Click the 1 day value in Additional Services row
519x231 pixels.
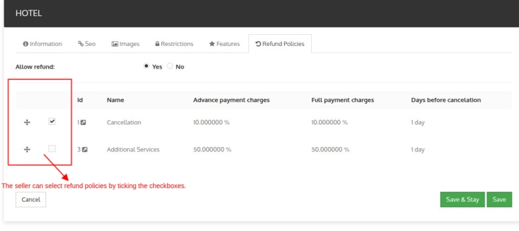[418, 150]
